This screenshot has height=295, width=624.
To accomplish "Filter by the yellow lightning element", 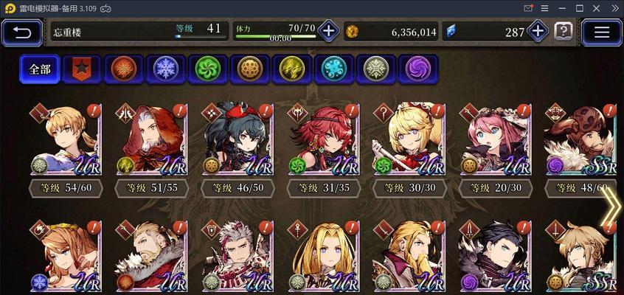I will 292,69.
